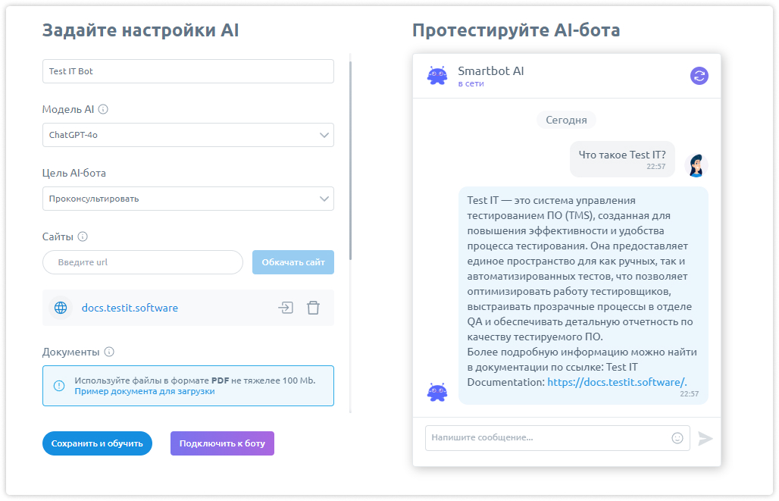Click the в сети status text
The height and width of the screenshot is (501, 779).
click(x=471, y=83)
